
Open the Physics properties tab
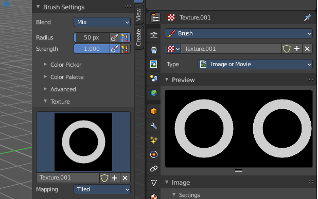point(154,154)
